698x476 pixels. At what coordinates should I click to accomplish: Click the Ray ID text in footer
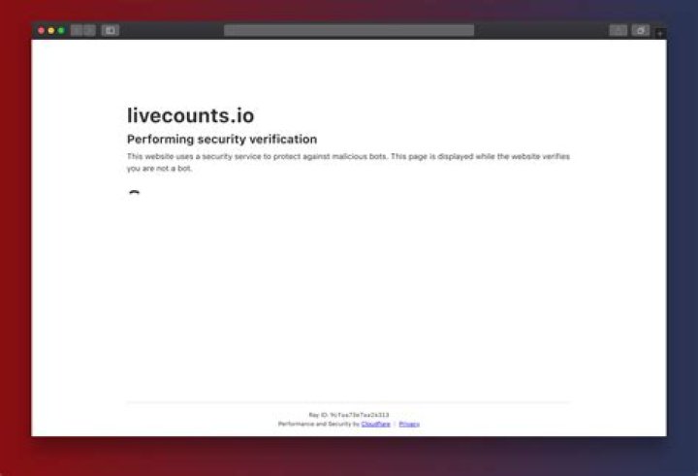pyautogui.click(x=349, y=415)
